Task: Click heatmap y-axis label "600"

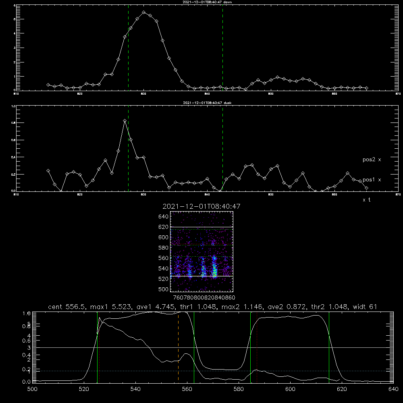Action: pos(164,237)
